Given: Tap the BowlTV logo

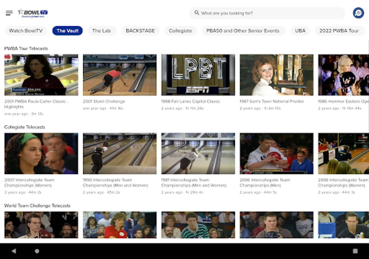Looking at the screenshot, I should point(33,13).
